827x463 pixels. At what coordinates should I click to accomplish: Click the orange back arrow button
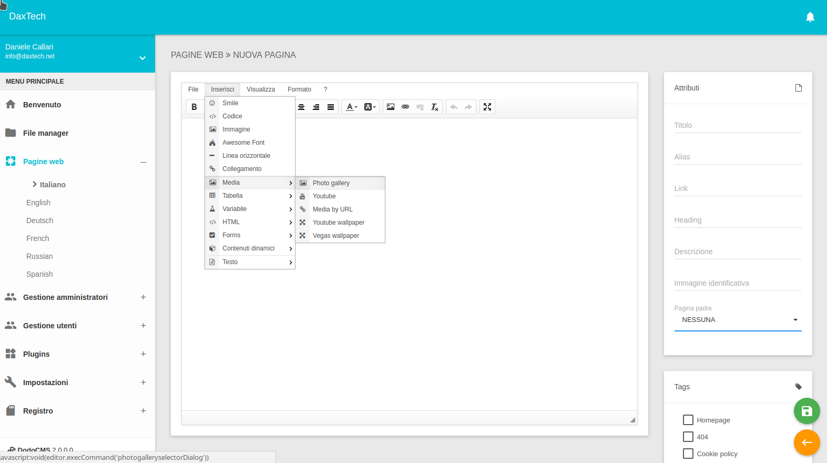coord(807,442)
